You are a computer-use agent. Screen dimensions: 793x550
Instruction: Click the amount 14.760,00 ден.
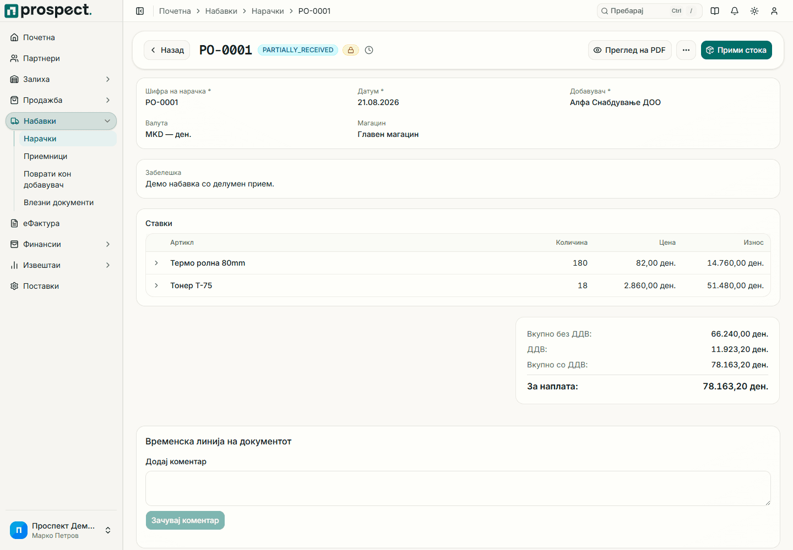coord(735,263)
